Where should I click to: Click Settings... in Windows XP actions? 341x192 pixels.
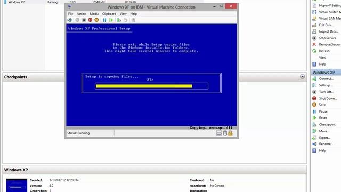326,85
